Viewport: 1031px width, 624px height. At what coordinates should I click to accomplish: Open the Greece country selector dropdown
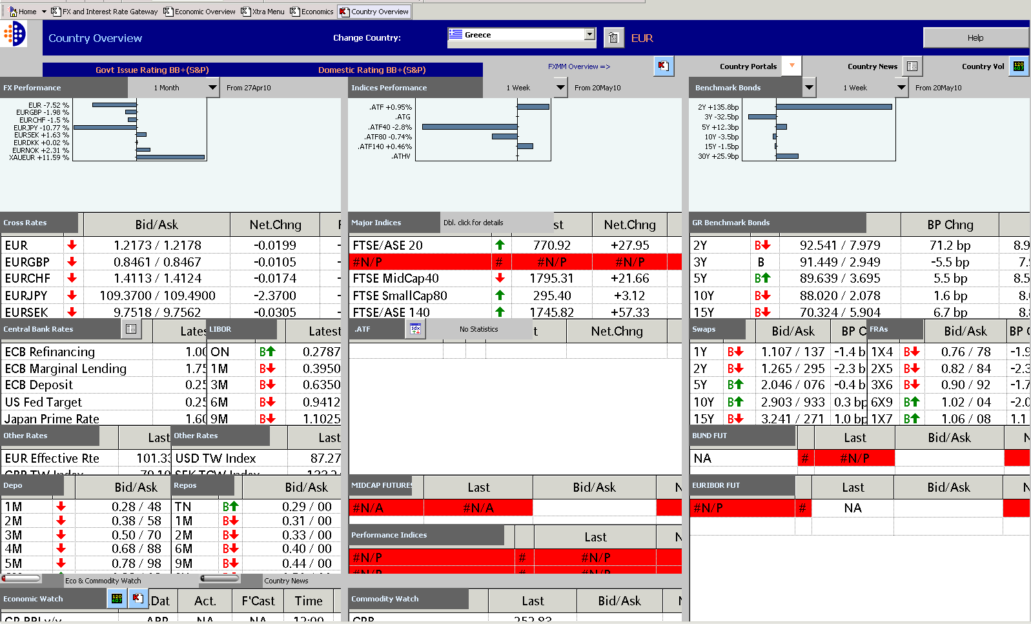[x=589, y=34]
